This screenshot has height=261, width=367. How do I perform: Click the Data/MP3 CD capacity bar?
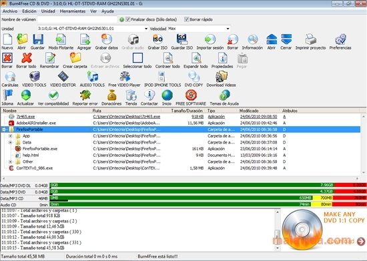click(x=208, y=198)
